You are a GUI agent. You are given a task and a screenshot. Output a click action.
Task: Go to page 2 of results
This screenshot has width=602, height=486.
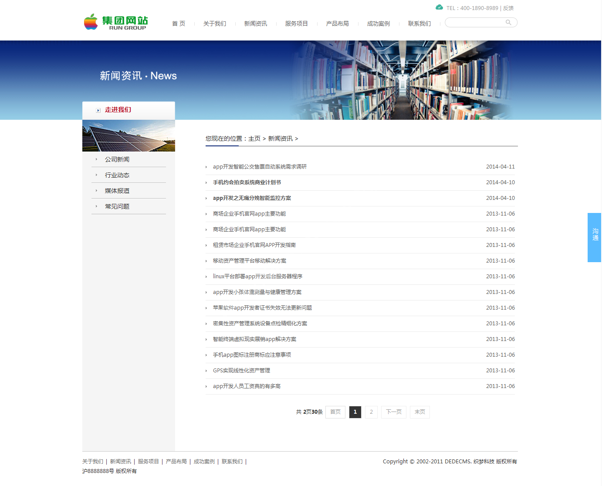click(x=371, y=412)
